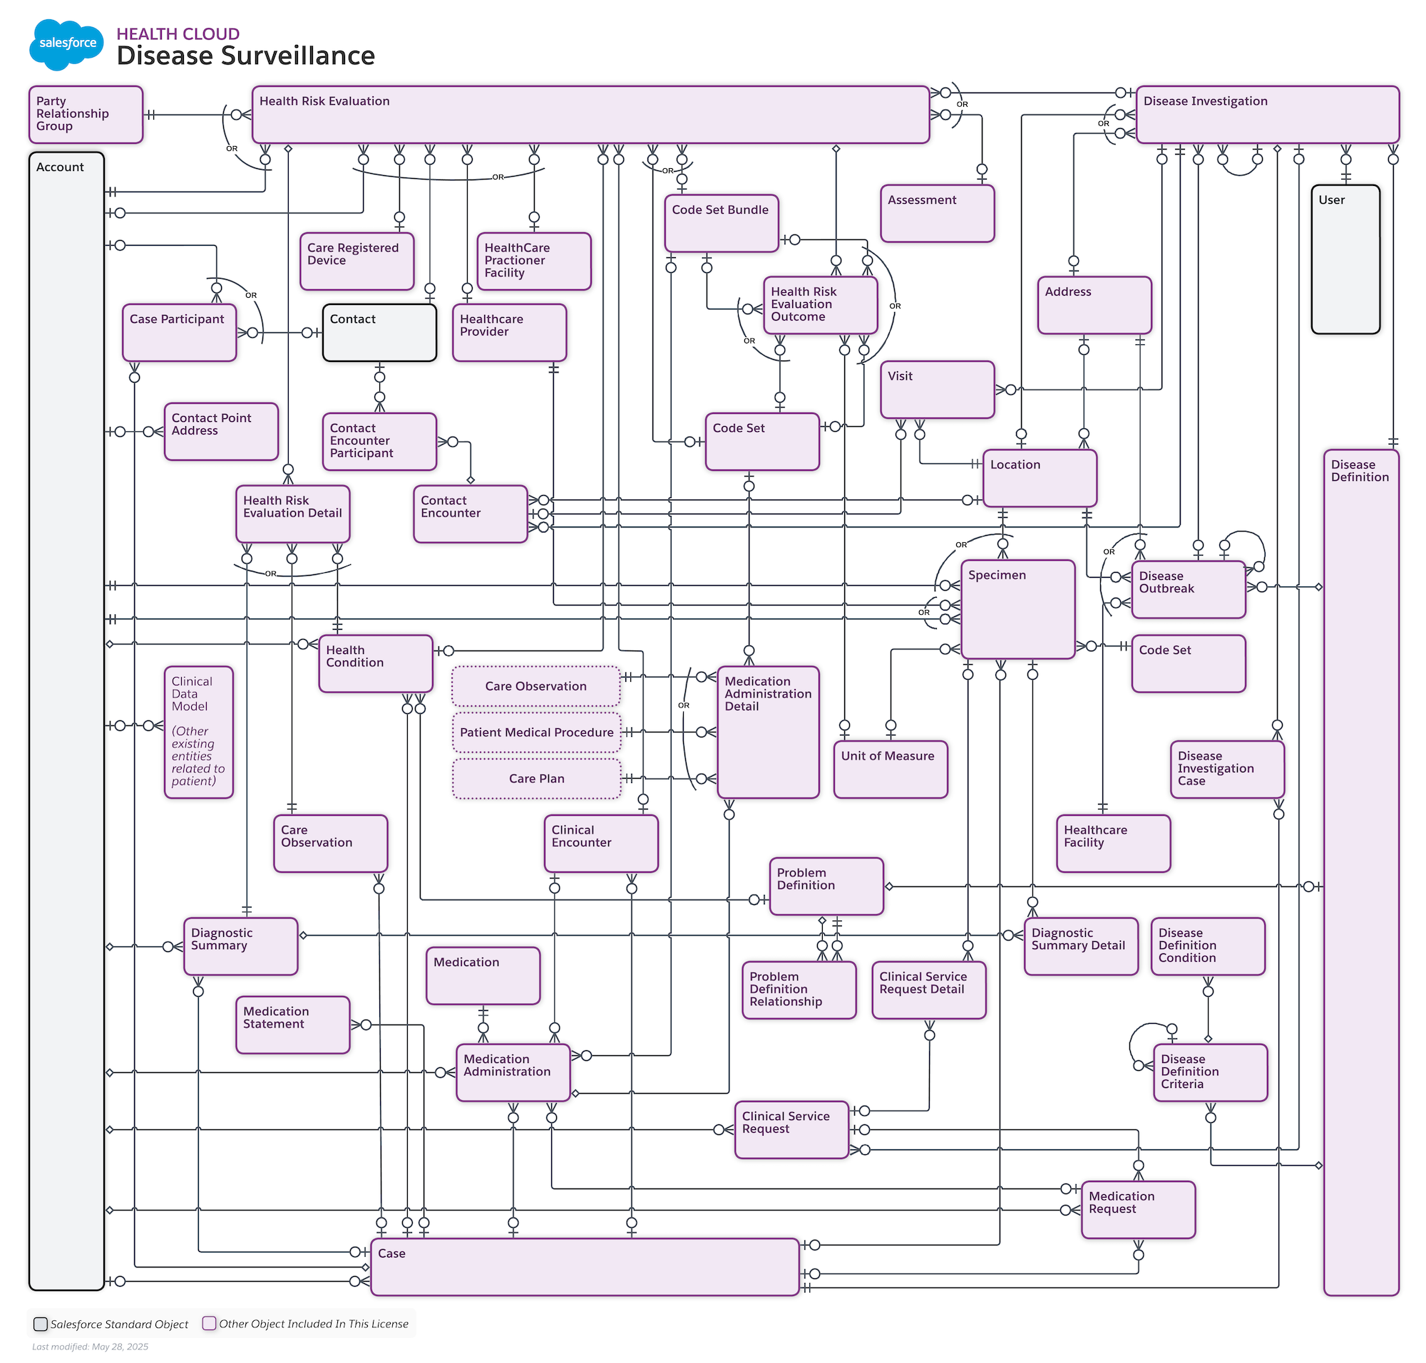Click Disease Definition Condition entity

tap(1208, 947)
